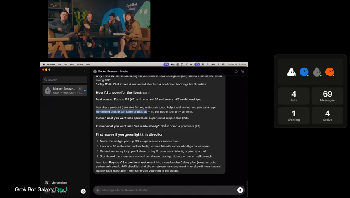Open the Help menu
Image resolution: width=350 pixels, height=198 pixels.
click(88, 64)
